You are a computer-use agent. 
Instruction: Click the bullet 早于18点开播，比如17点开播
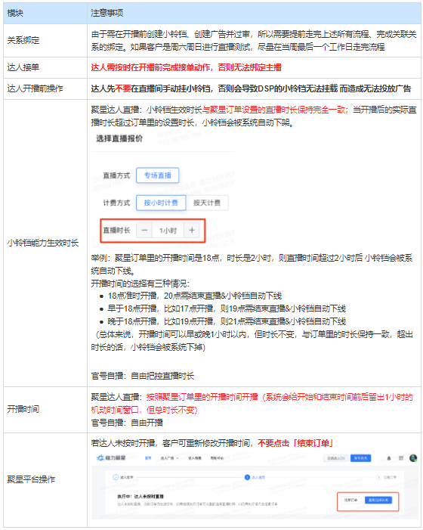point(227,308)
